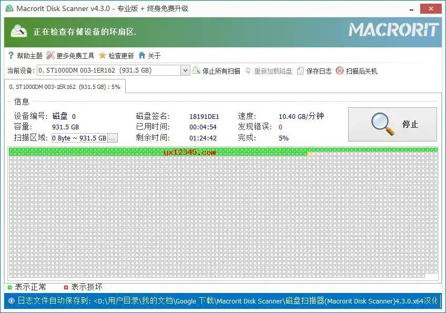Open 帮助主题 help topics
Viewport: 446px width, 313px height.
click(29, 56)
